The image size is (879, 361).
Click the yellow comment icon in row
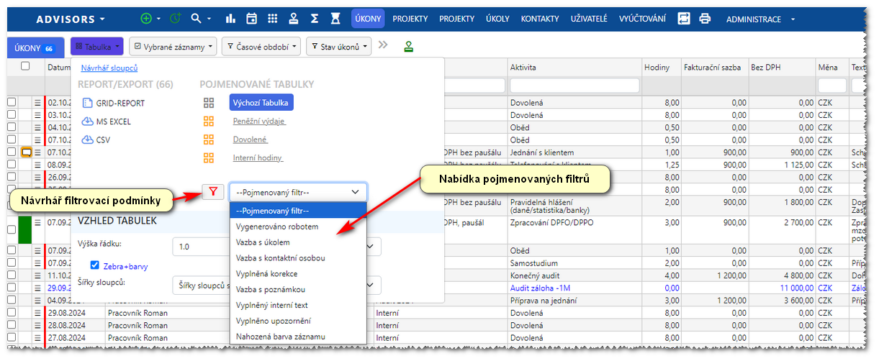click(27, 152)
